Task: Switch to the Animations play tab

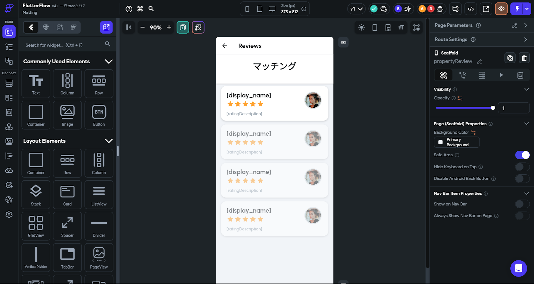Action: pyautogui.click(x=501, y=75)
